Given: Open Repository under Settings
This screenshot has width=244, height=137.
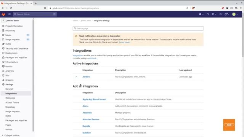Looking at the screenshot, I should [x=10, y=107].
